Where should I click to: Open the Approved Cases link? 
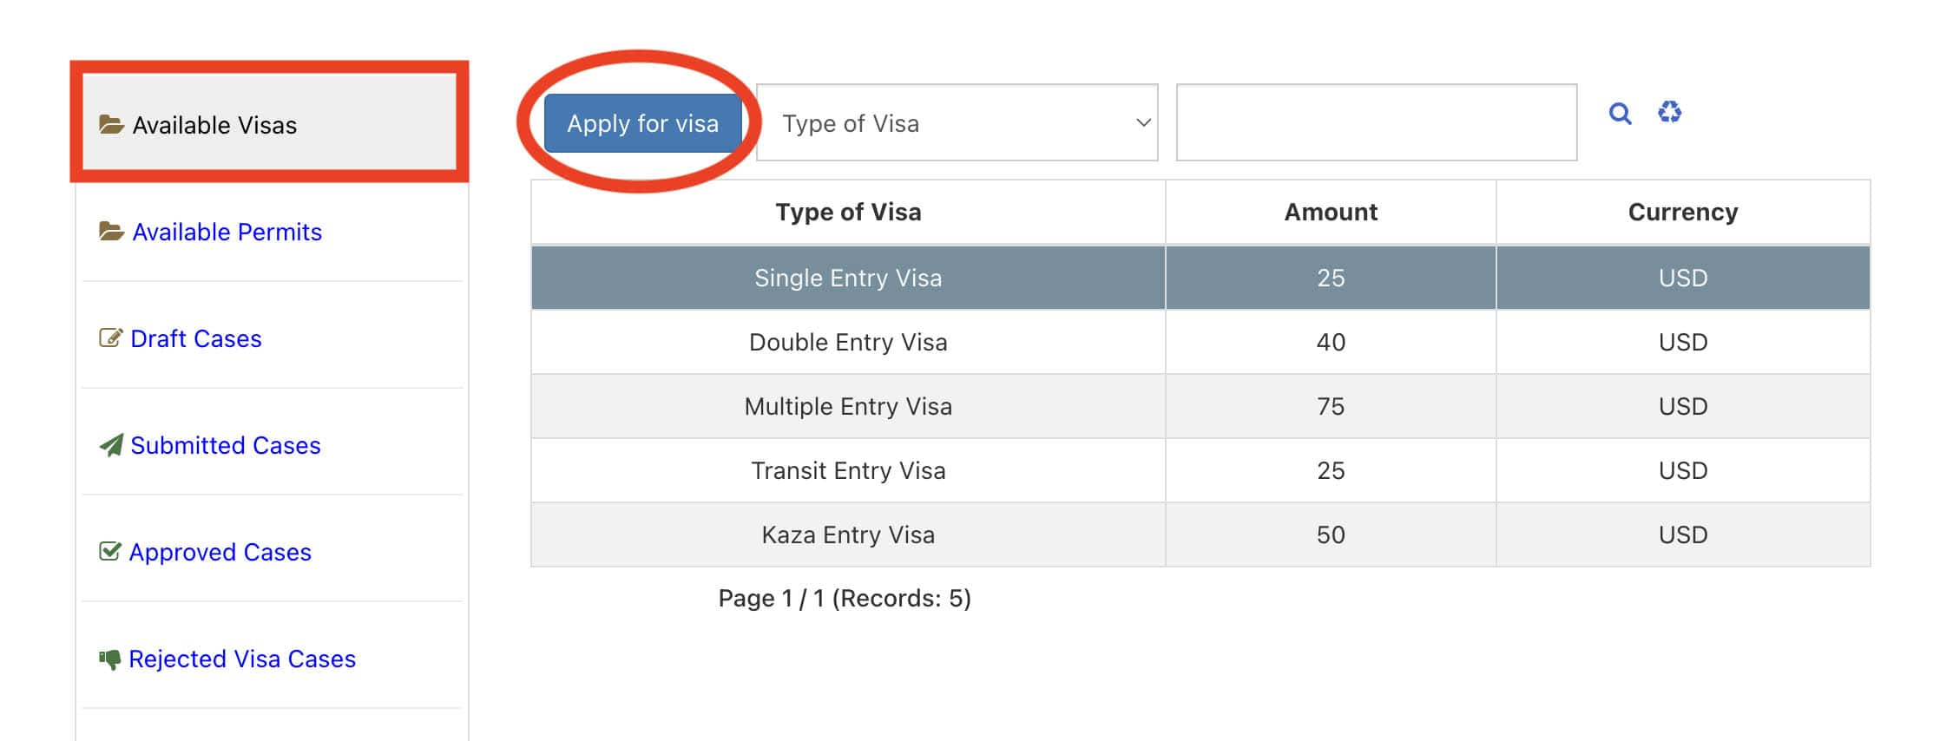pyautogui.click(x=219, y=551)
